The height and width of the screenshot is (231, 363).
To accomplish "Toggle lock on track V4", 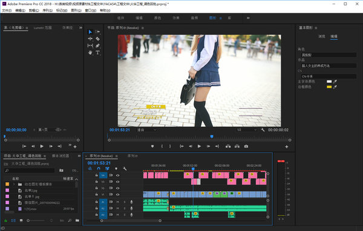I will (x=96, y=175).
